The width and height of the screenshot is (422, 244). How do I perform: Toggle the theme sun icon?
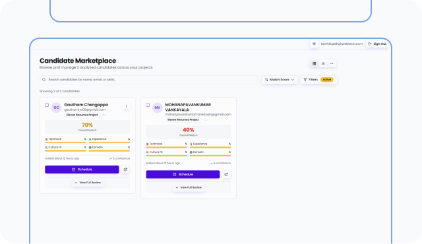point(314,44)
